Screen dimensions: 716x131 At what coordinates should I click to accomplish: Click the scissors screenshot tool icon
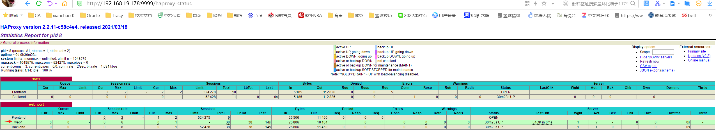click(x=657, y=3)
